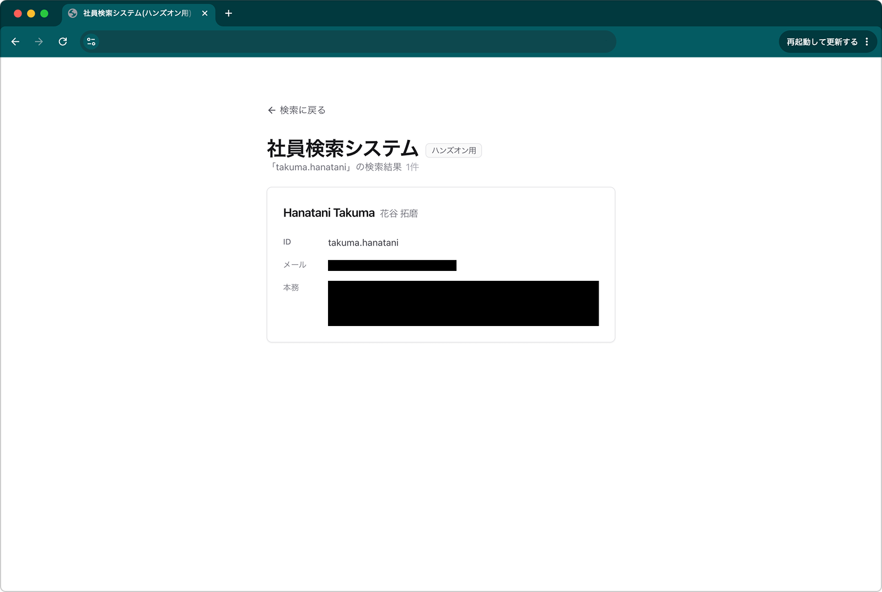The height and width of the screenshot is (592, 882).
Task: Select the name Hanatani Takuma
Action: click(329, 213)
